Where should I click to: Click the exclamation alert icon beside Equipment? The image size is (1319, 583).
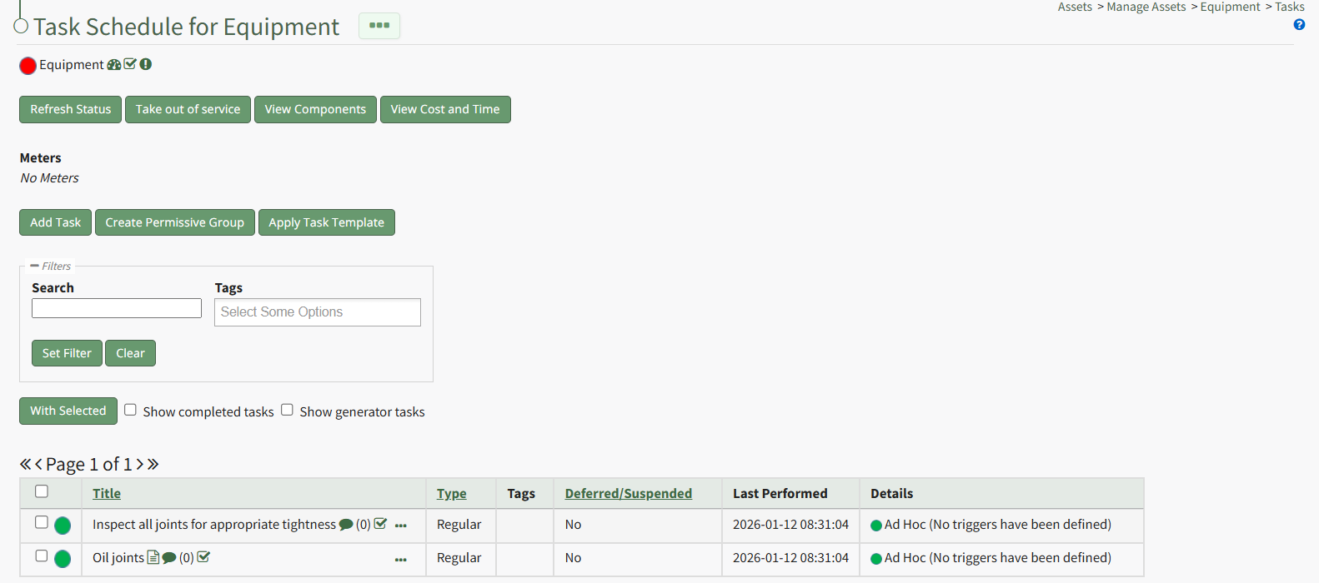coord(146,64)
